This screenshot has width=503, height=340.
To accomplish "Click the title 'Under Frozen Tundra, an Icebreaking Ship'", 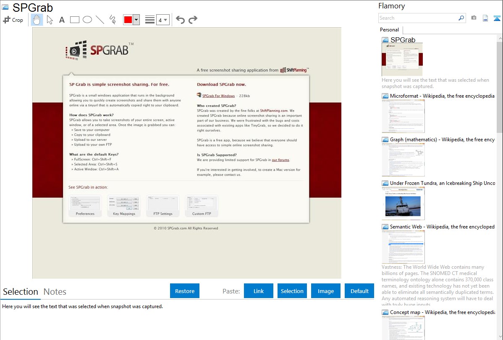I will [x=443, y=183].
